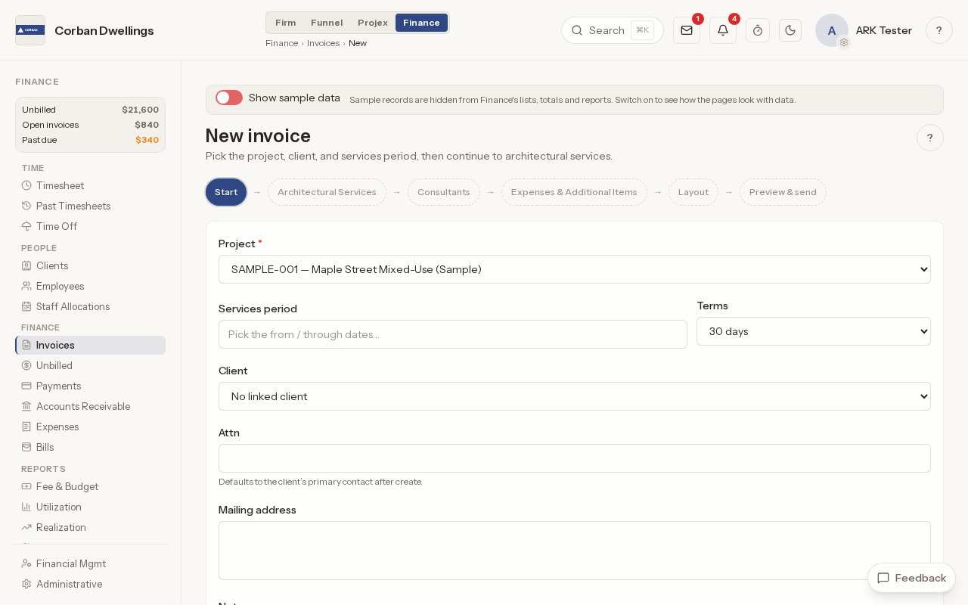Open Financial Mgmt in the sidebar

(90, 563)
